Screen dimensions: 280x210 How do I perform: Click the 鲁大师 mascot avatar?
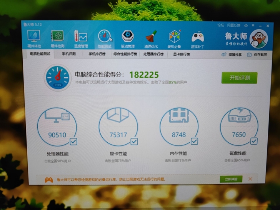[x=258, y=39]
